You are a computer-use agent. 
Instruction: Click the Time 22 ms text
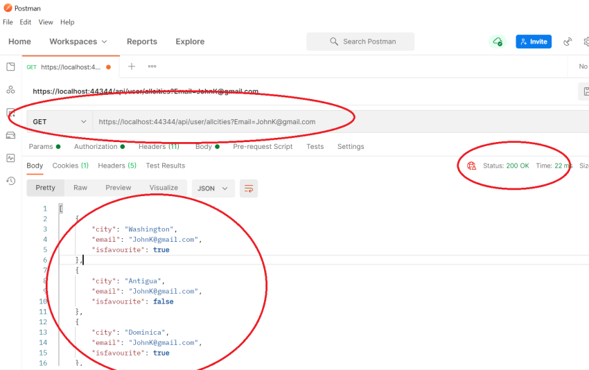pyautogui.click(x=554, y=166)
